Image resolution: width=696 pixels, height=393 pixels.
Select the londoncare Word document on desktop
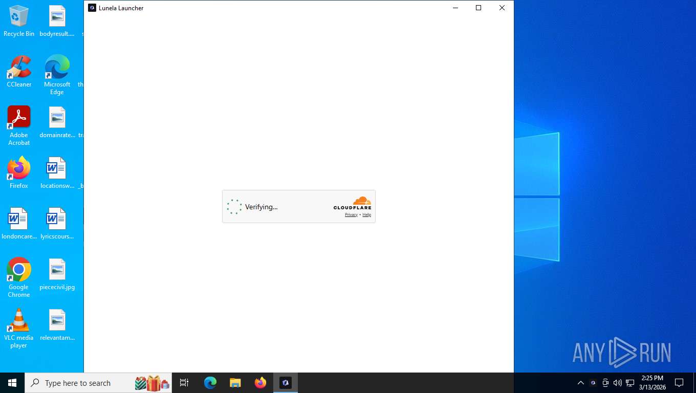(x=19, y=224)
